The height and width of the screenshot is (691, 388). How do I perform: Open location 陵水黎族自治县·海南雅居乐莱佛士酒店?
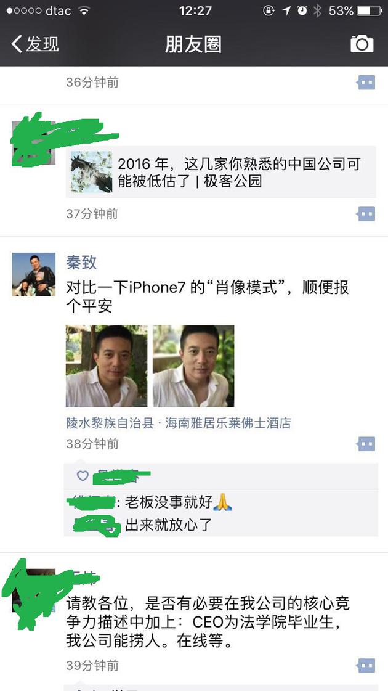[179, 424]
